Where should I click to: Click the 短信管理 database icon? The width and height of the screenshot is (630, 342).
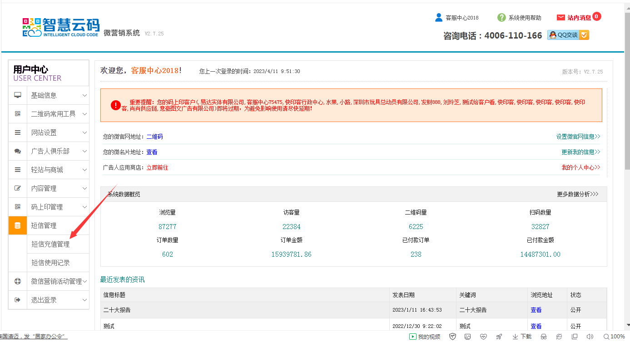pyautogui.click(x=18, y=225)
